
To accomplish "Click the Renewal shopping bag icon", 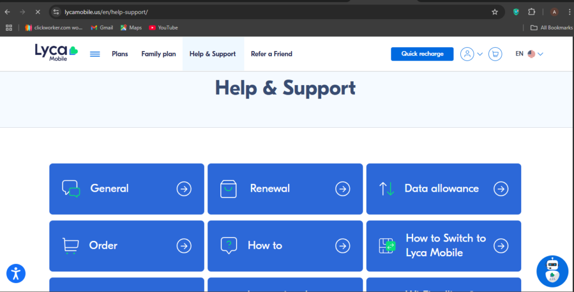I will 229,189.
